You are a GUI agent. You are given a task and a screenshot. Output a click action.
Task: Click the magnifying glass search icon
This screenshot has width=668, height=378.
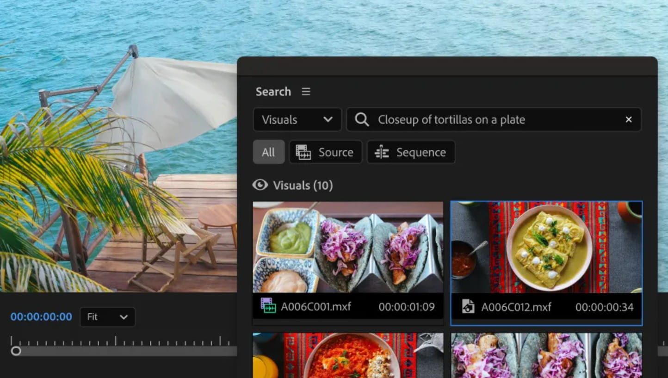point(362,120)
